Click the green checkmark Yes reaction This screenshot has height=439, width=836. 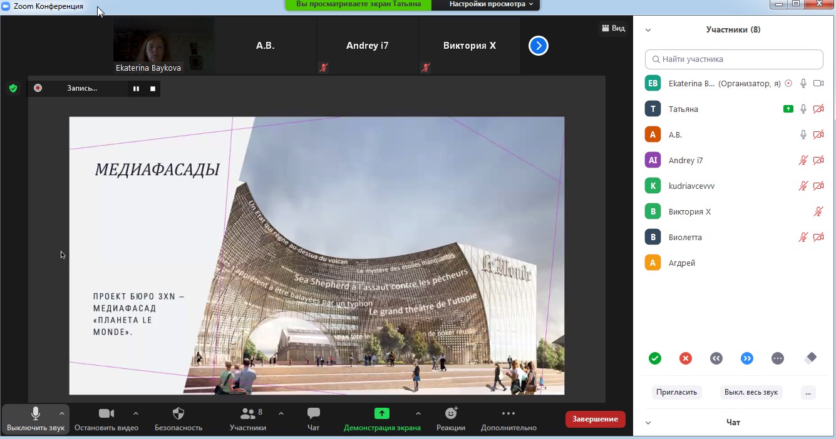point(655,358)
